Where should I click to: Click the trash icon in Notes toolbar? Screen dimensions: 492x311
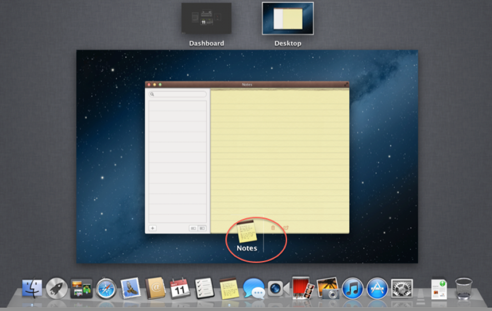click(x=273, y=228)
